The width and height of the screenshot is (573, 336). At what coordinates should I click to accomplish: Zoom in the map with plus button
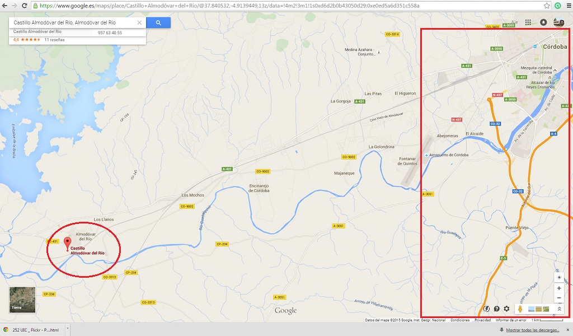559,288
